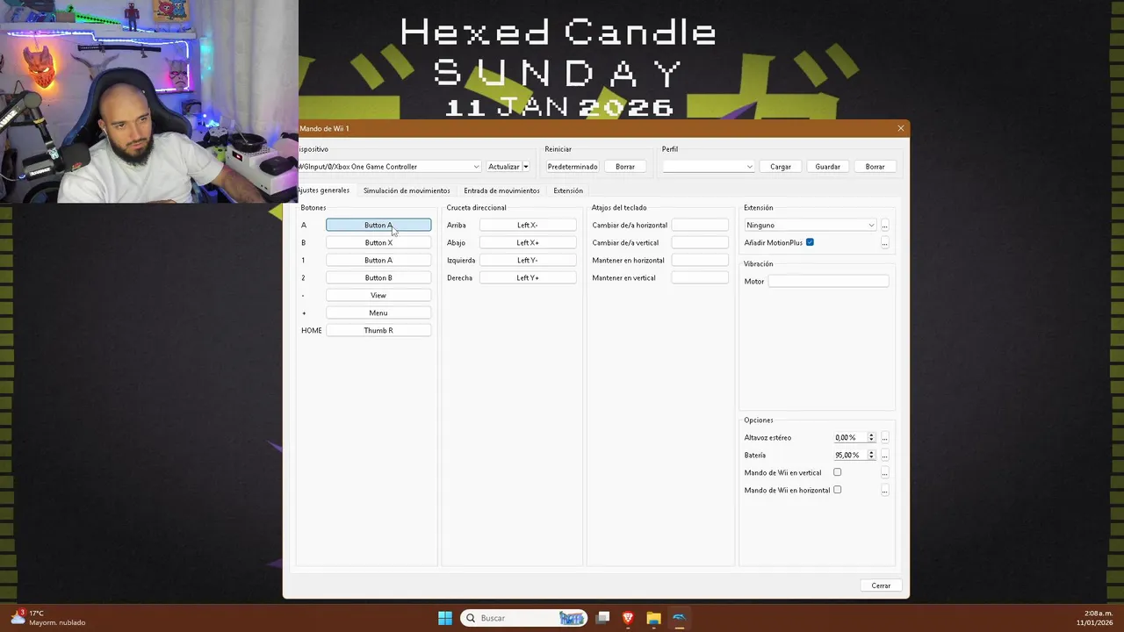
Task: Click ellipsis beside Mando de Wii en horizontal
Action: pos(884,491)
